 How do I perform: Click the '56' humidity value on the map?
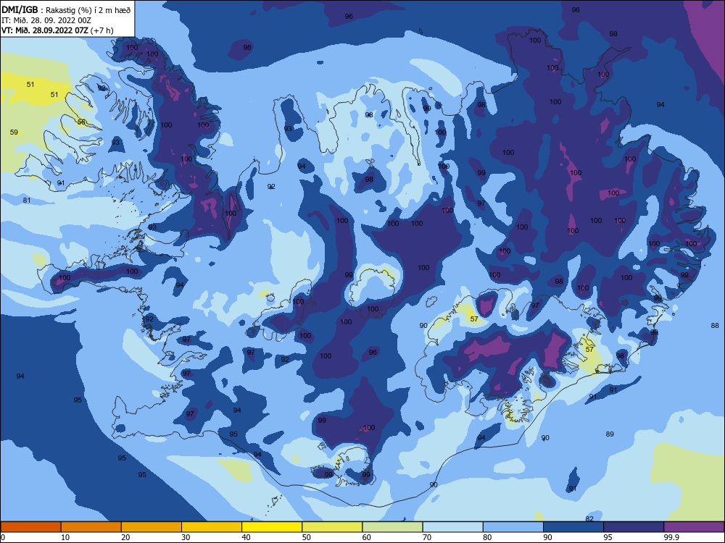(x=81, y=122)
